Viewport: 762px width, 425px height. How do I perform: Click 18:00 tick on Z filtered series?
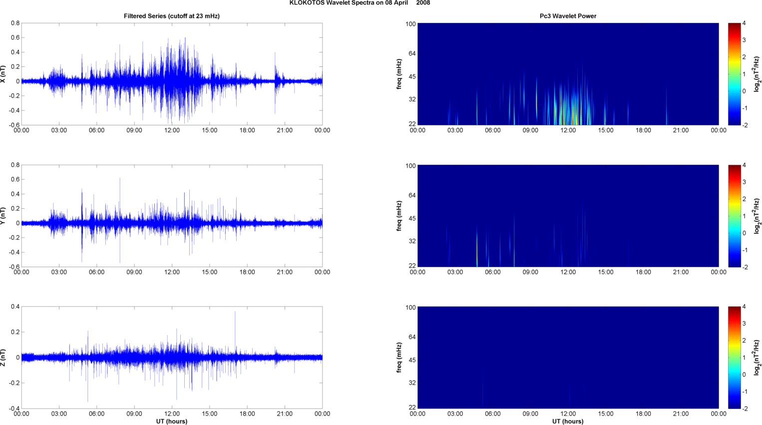pos(247,414)
